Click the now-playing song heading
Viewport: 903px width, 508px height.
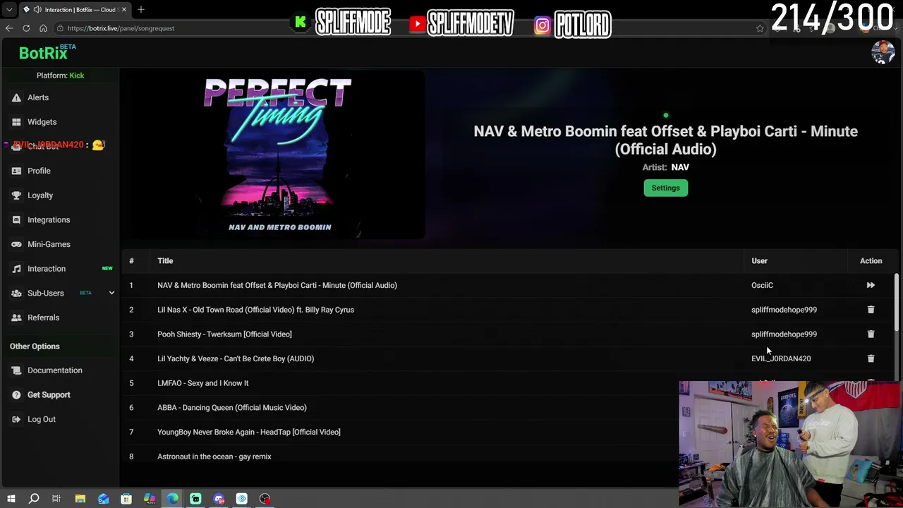pos(665,140)
